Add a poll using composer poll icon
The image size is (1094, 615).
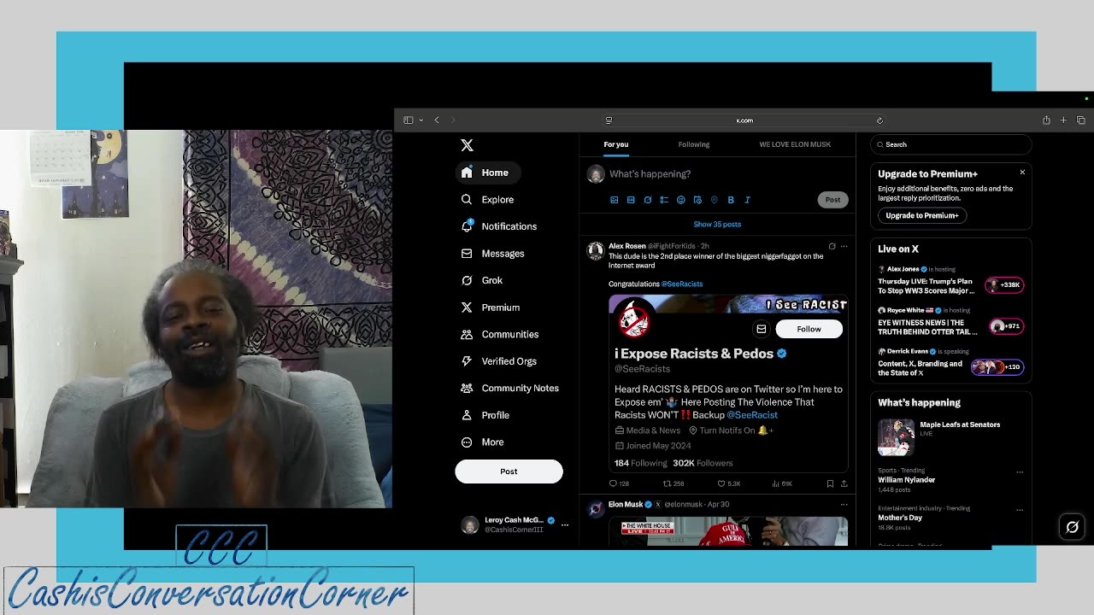pyautogui.click(x=664, y=200)
